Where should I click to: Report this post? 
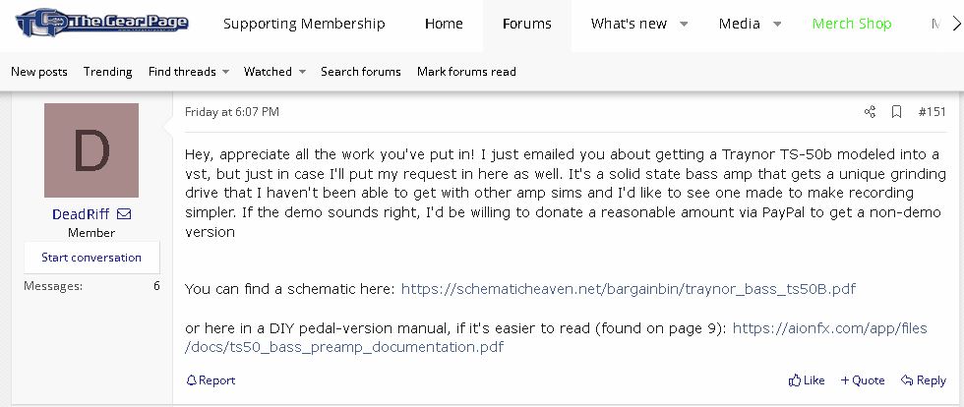point(211,380)
